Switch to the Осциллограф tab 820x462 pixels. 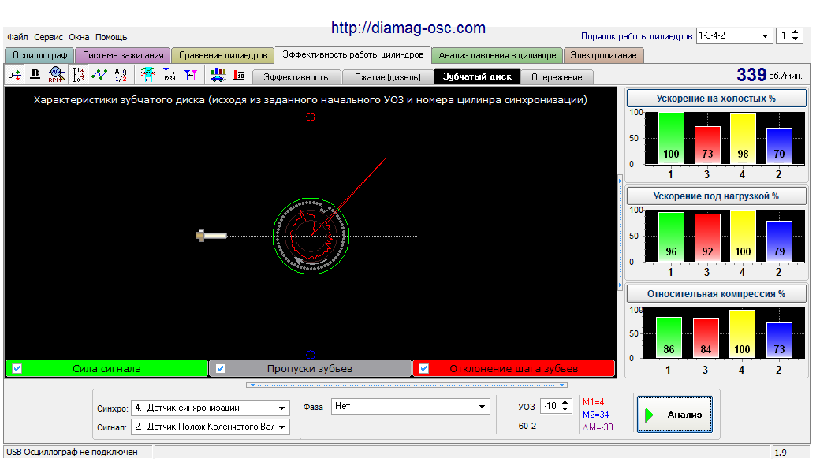click(39, 55)
